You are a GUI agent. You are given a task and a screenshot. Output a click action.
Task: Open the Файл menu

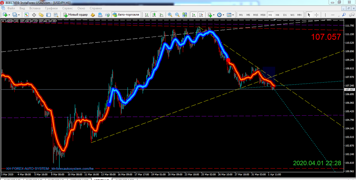11,8
